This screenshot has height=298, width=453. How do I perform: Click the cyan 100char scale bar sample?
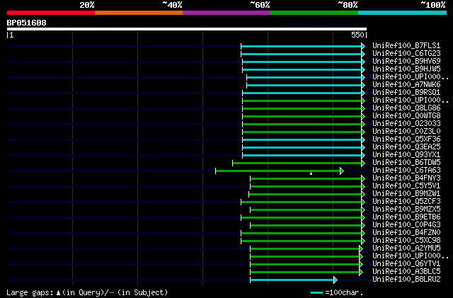[x=317, y=293]
